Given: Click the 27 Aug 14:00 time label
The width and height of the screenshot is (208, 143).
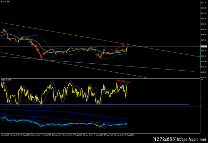Looking at the screenshot, I should (98, 135).
